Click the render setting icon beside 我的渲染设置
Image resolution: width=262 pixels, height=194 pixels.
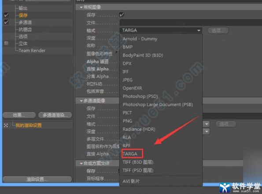coord(6,126)
